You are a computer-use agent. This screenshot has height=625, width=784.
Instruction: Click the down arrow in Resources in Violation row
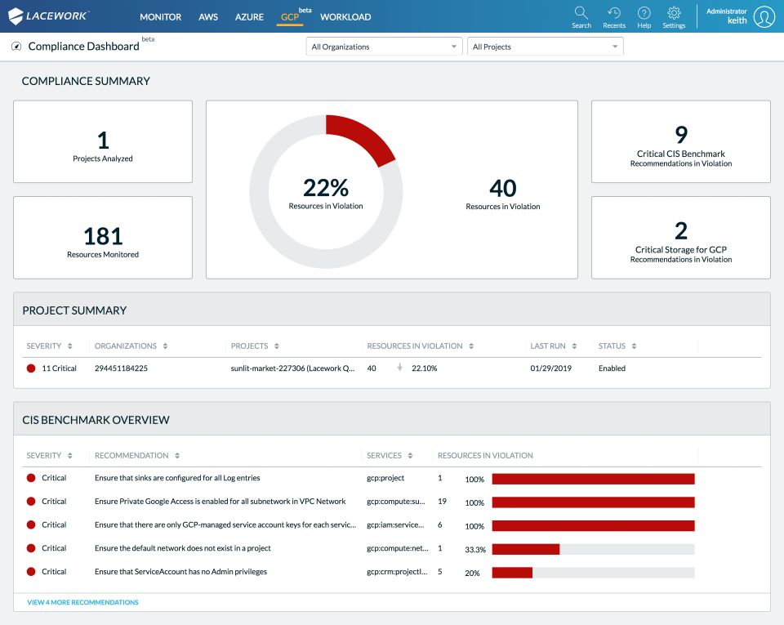[x=399, y=368]
